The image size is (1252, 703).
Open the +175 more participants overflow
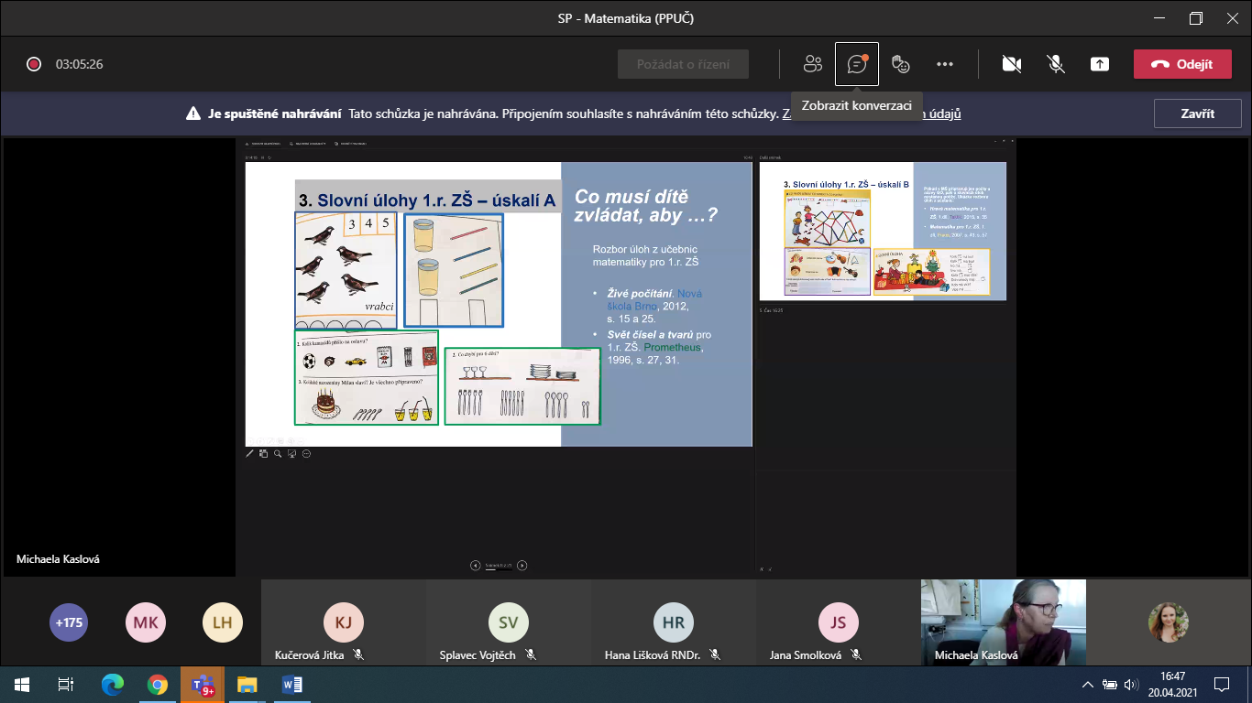(x=69, y=622)
